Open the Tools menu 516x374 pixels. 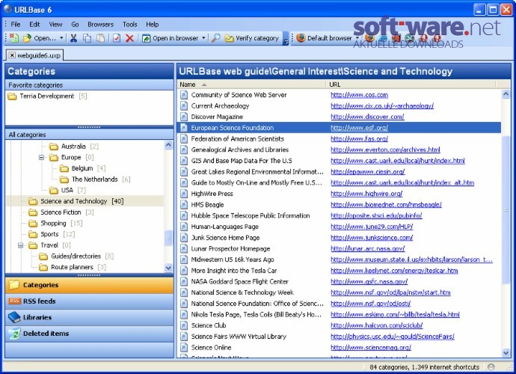click(x=129, y=25)
